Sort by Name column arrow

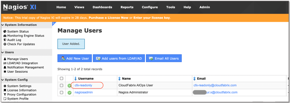point(119,79)
